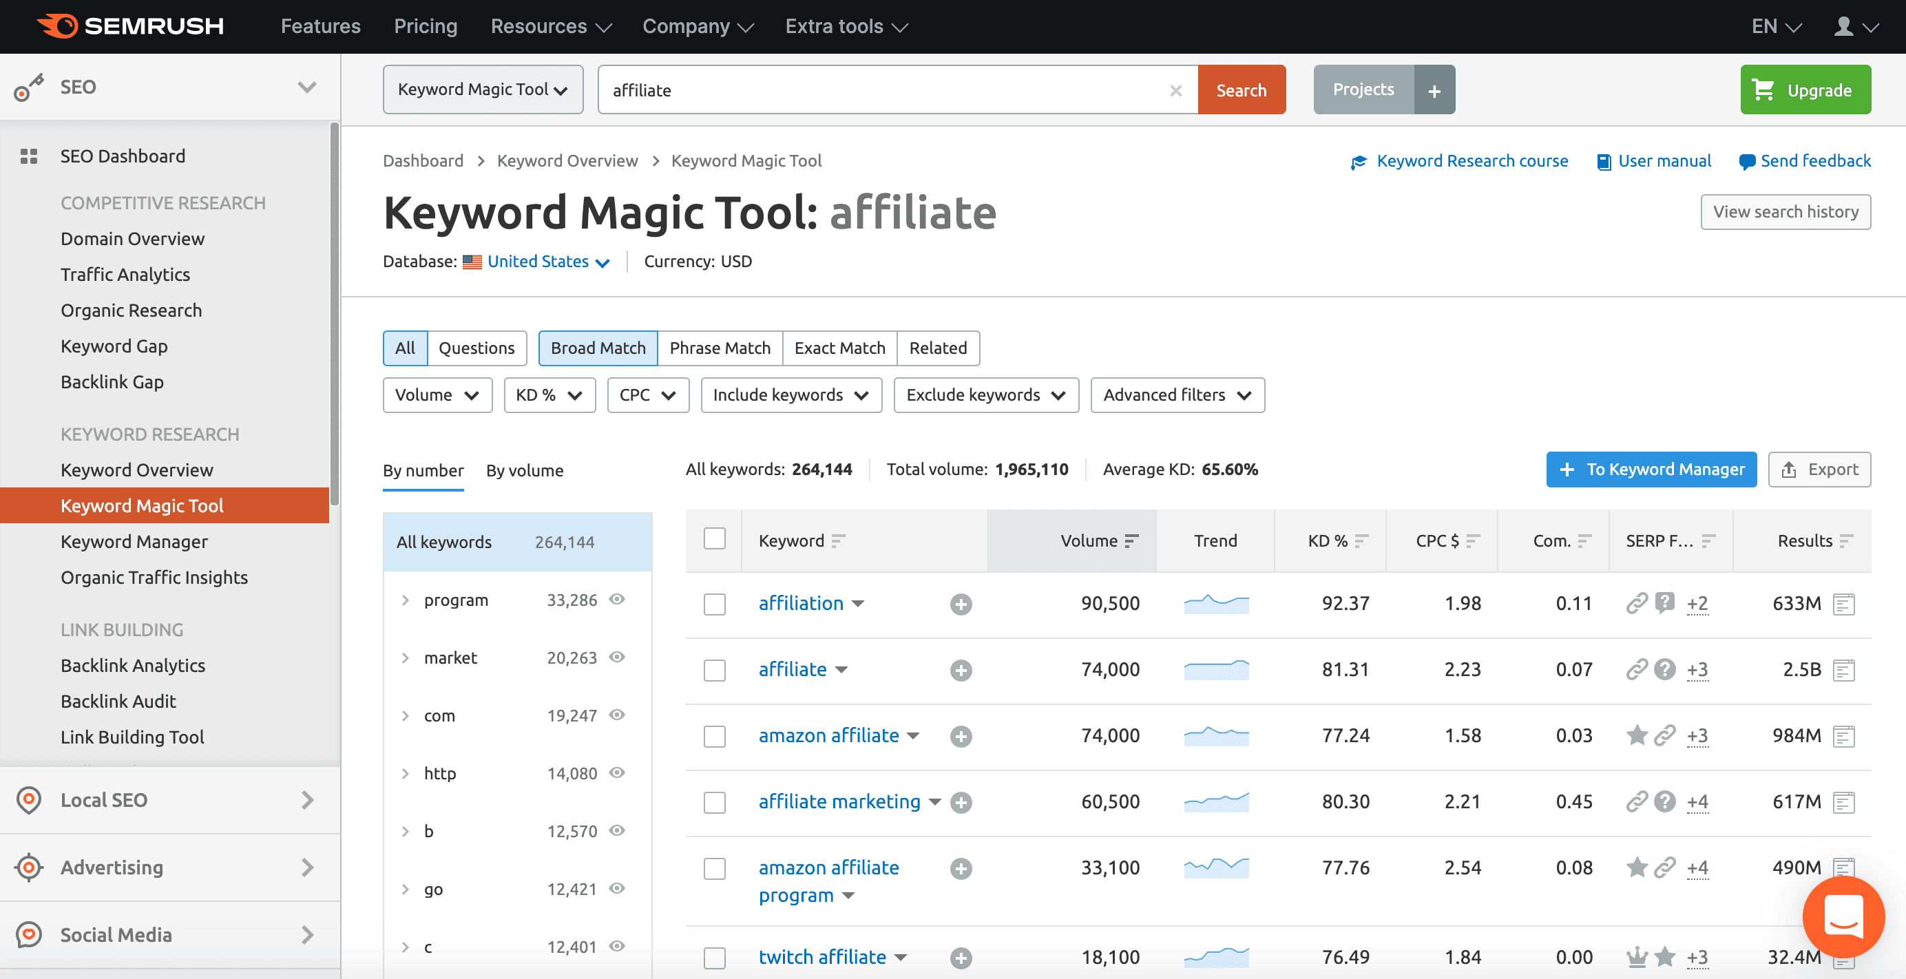Hide the market keyword group via eye icon
Viewport: 1906px width, 979px height.
[617, 657]
